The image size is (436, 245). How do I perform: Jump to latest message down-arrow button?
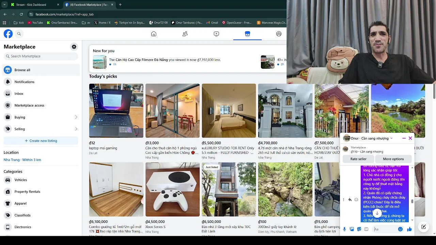point(377,213)
